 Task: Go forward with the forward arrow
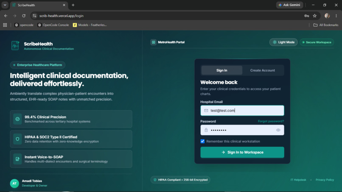click(14, 16)
